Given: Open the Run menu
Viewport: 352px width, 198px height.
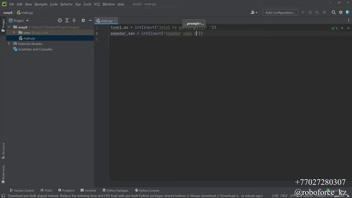Looking at the screenshot, I should [78, 4].
